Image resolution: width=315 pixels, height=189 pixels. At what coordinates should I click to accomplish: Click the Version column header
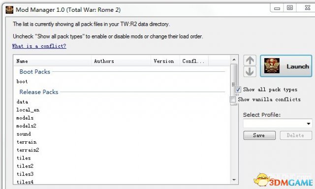[x=165, y=61]
